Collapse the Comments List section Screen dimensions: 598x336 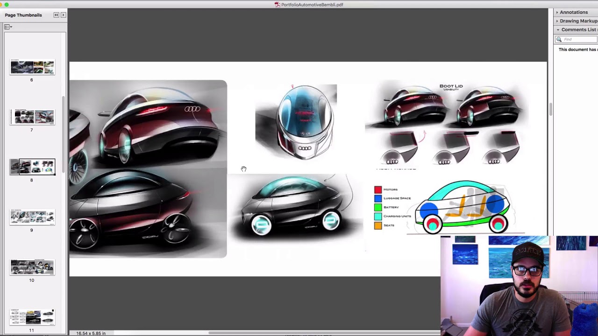click(x=558, y=30)
